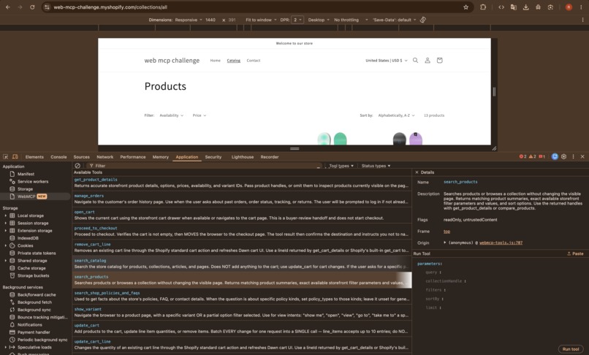Open the store Price filter dropdown
Screen dimensions: 589x355
[x=199, y=115]
